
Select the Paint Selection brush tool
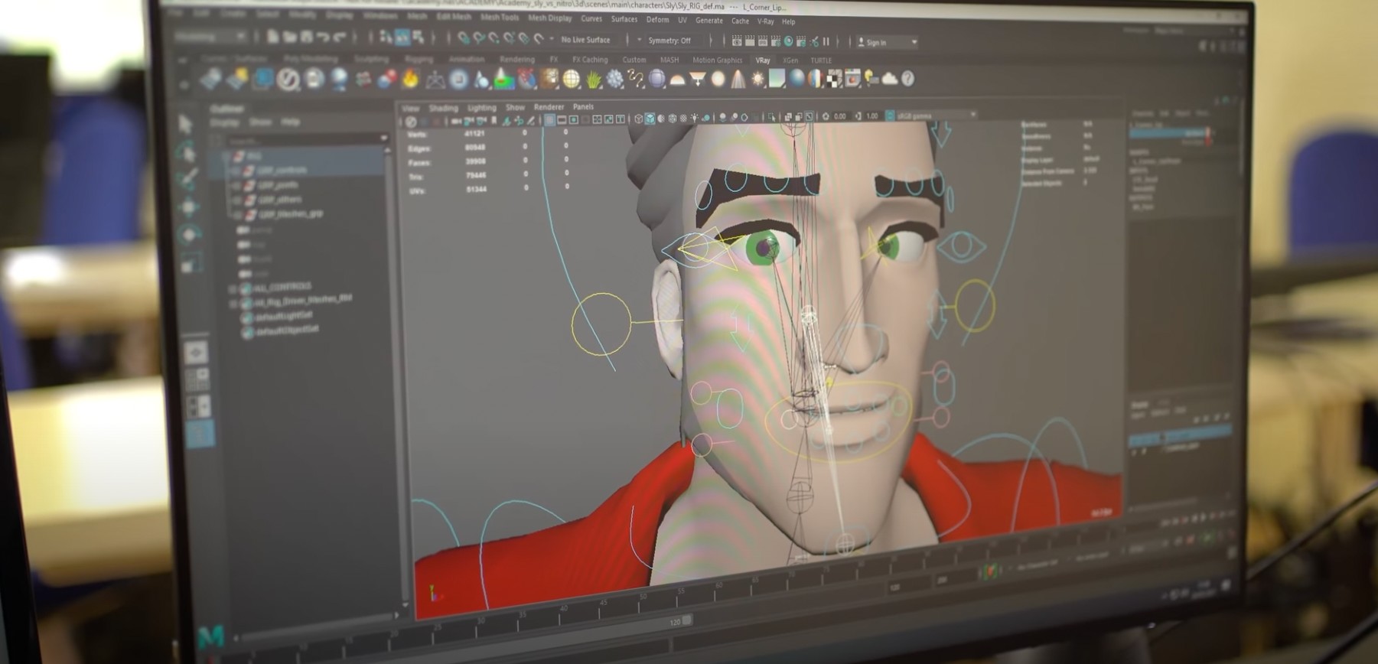(188, 181)
